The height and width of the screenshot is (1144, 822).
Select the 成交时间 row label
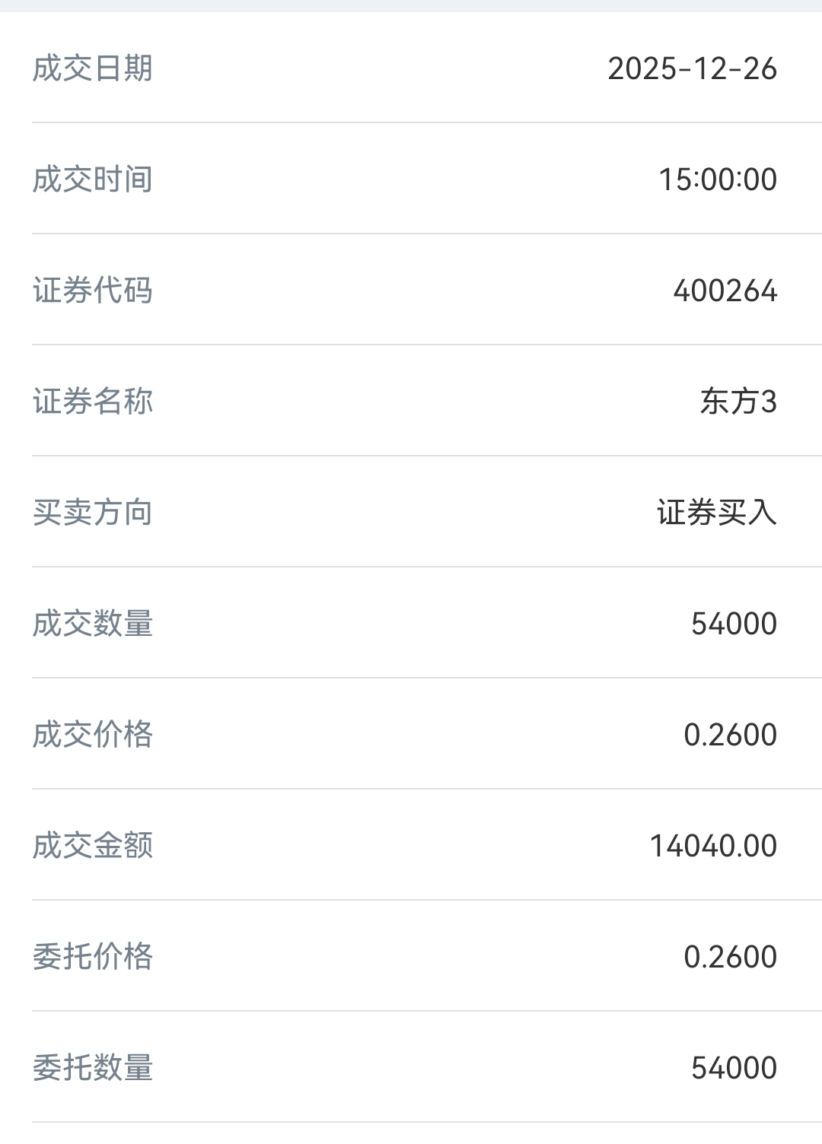click(x=92, y=180)
